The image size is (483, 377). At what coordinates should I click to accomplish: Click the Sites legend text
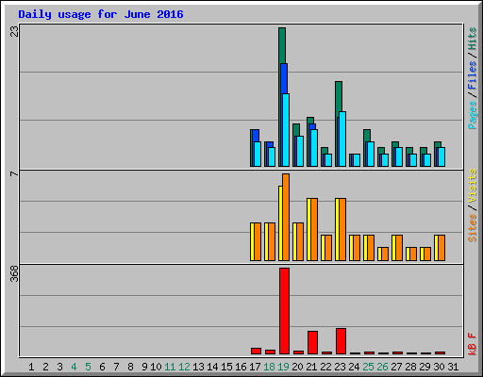tap(472, 228)
